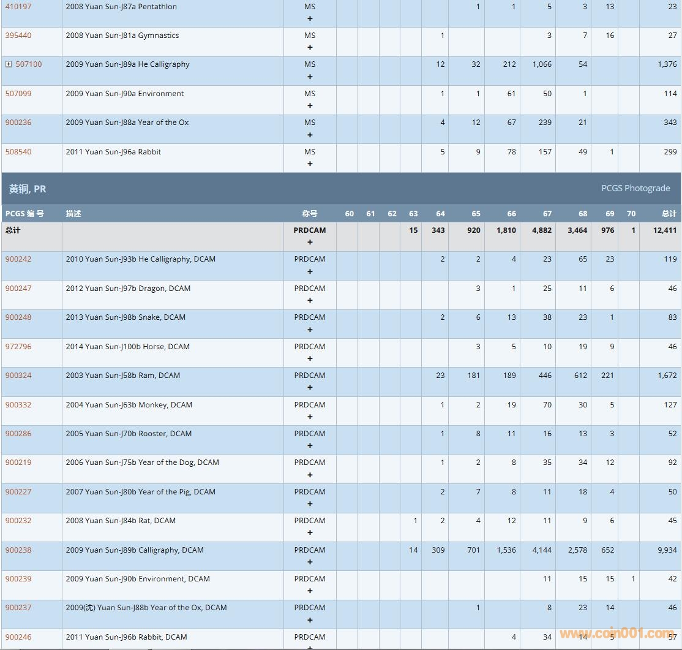The image size is (682, 650).
Task: Open PCGS number 410197 link
Action: 18,7
